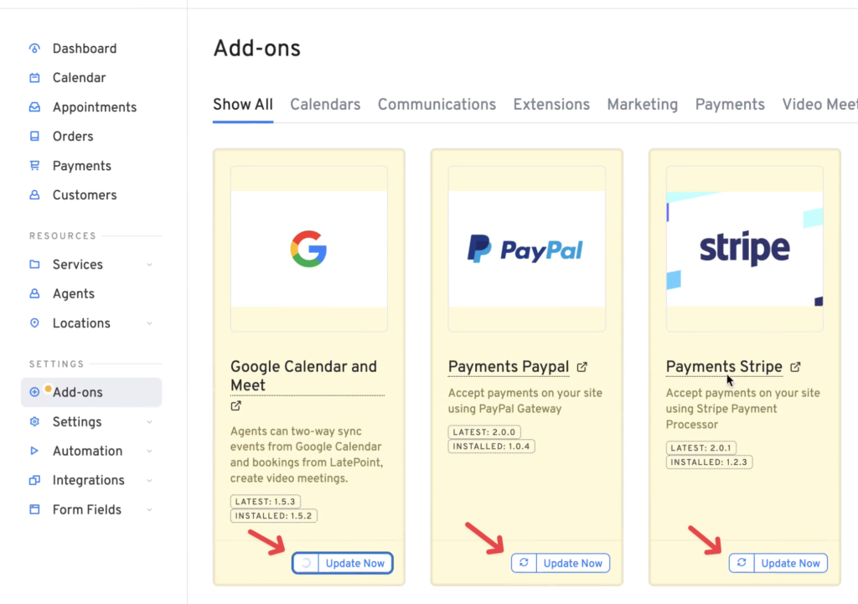Image resolution: width=858 pixels, height=604 pixels.
Task: Click the Dashboard icon in sidebar
Action: tap(34, 49)
